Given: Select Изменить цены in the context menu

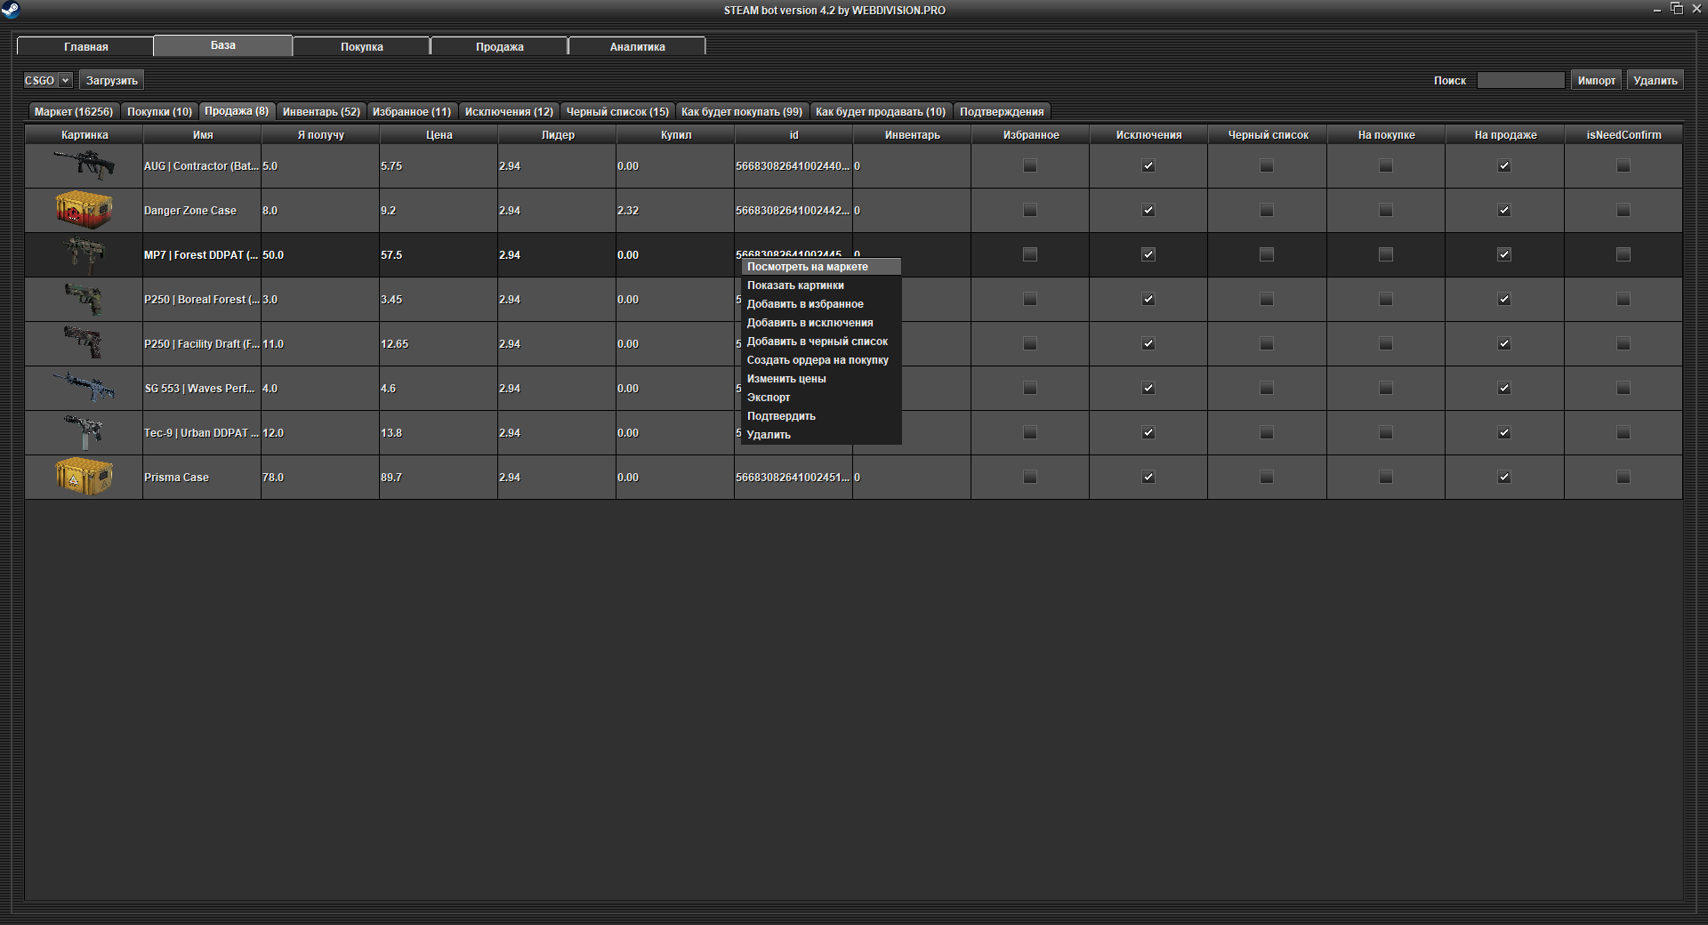Looking at the screenshot, I should [786, 379].
